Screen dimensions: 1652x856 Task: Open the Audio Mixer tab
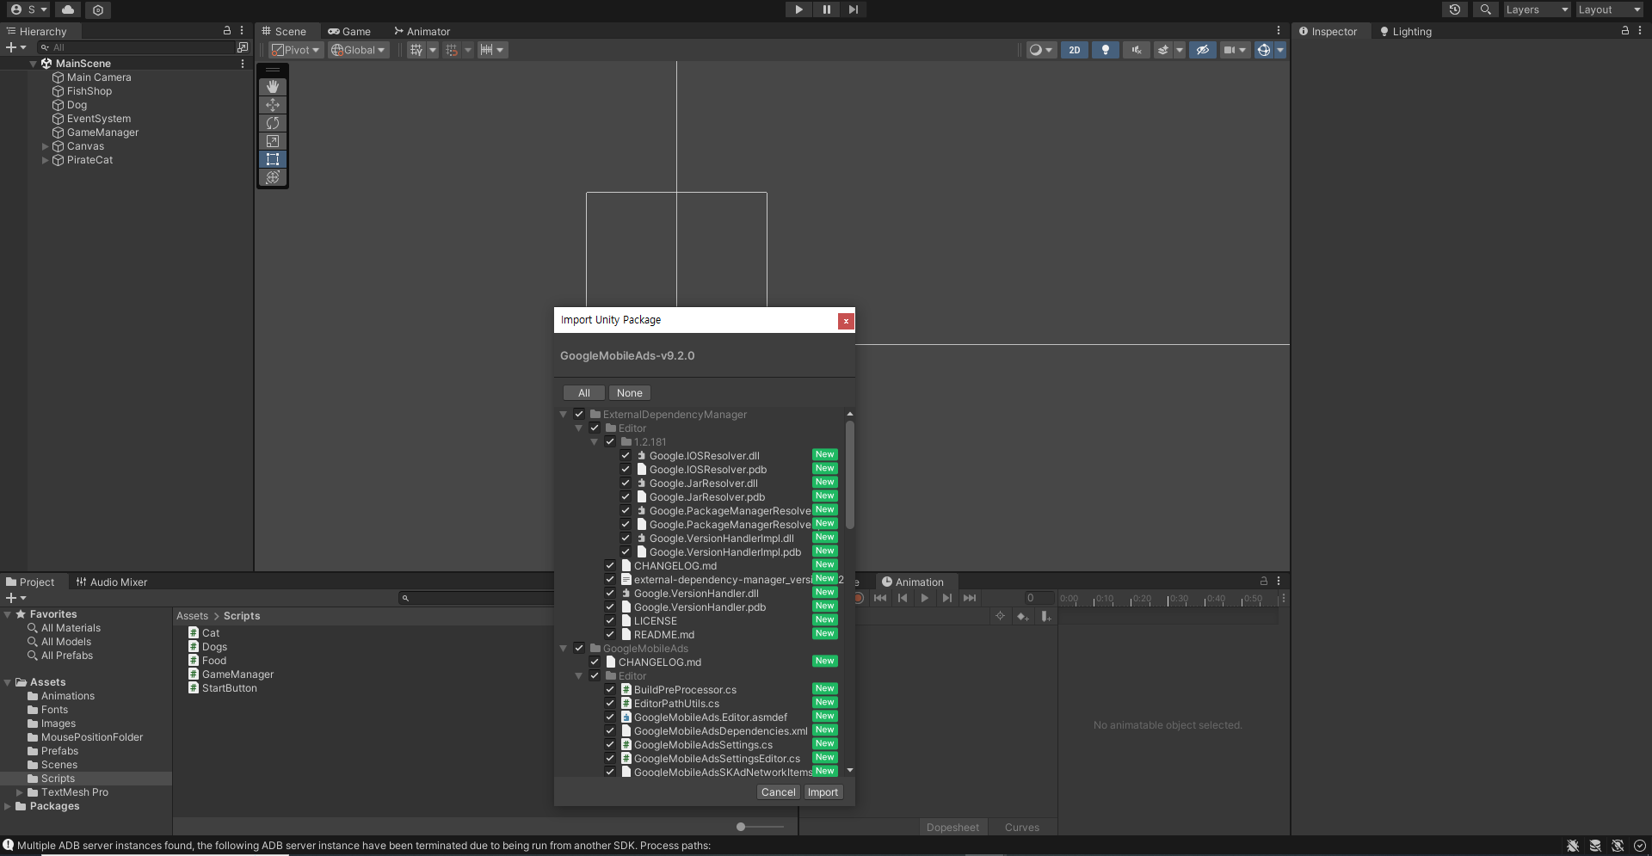(111, 582)
